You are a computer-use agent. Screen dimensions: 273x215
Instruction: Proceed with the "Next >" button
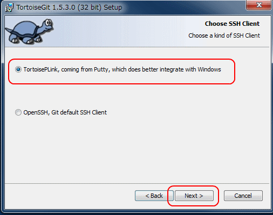point(194,196)
